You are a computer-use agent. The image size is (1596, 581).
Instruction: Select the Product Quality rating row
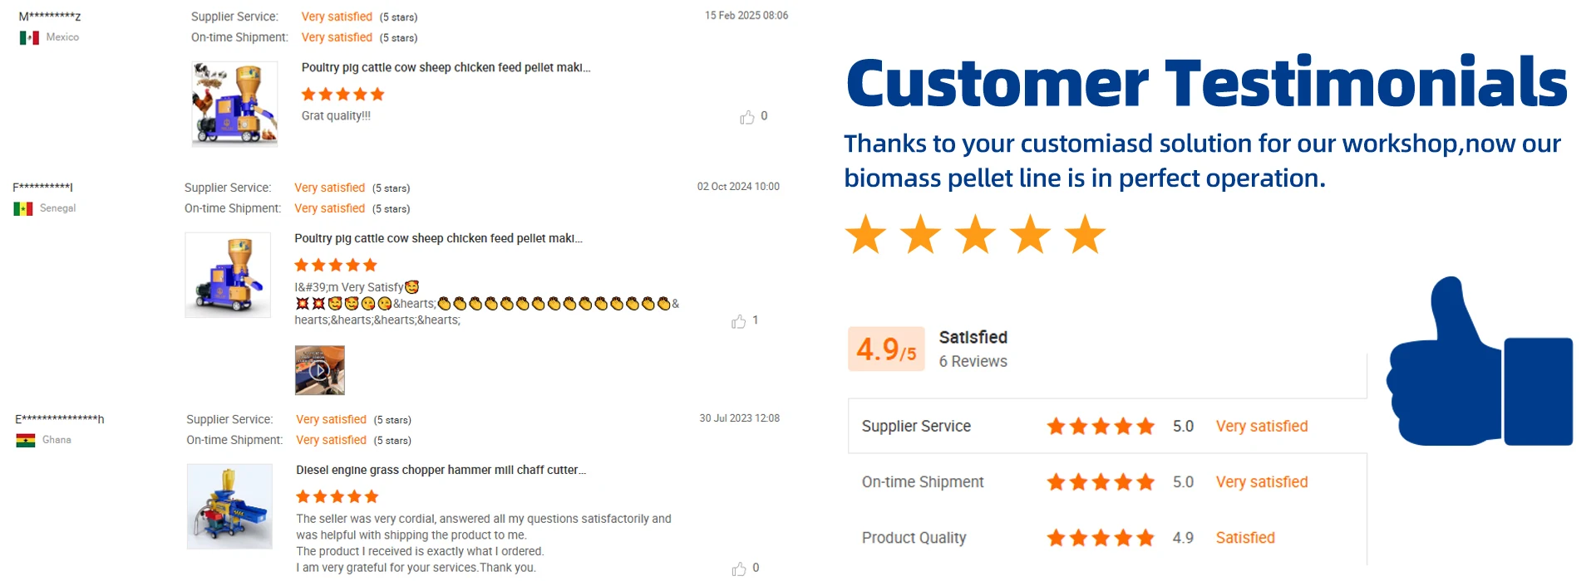1107,538
